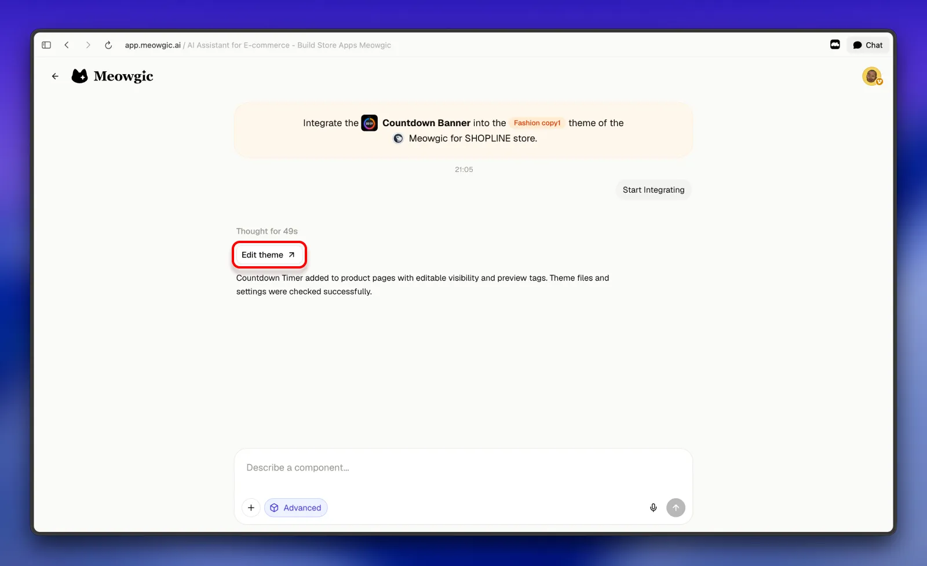Image resolution: width=927 pixels, height=566 pixels.
Task: Click the SHOPLINE store icon
Action: pos(398,138)
